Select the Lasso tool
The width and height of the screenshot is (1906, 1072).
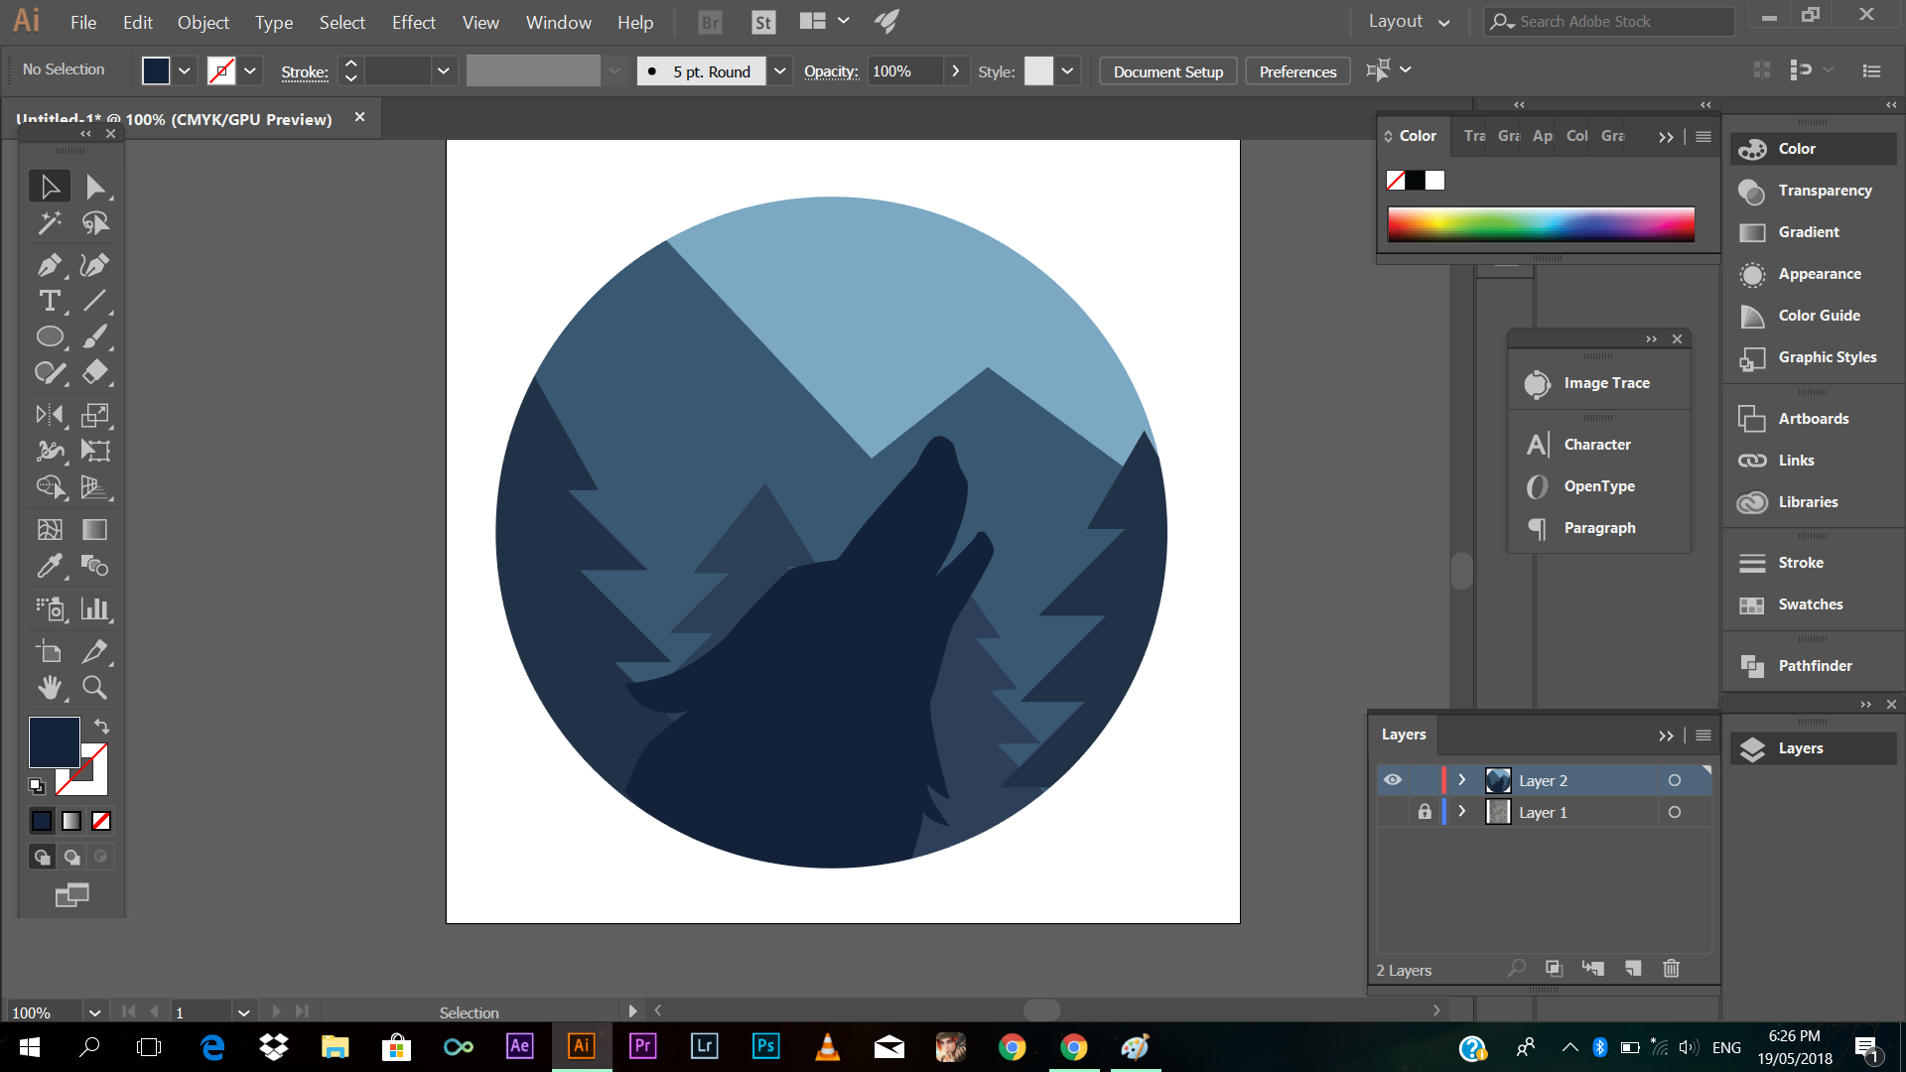coord(95,223)
